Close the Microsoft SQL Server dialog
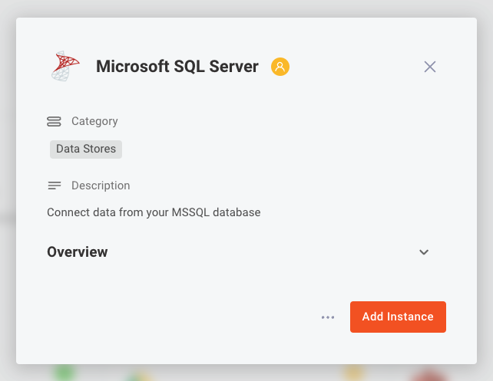The height and width of the screenshot is (381, 493). click(x=430, y=67)
